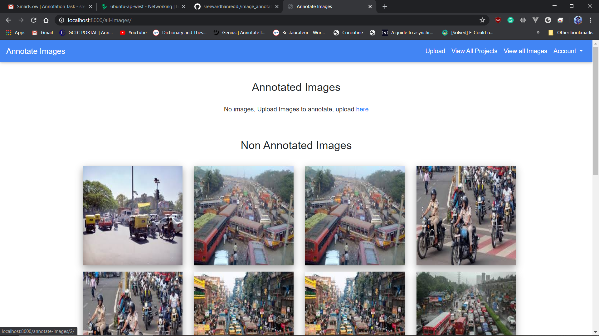
Task: Open the Grammarly extension icon
Action: click(x=510, y=20)
